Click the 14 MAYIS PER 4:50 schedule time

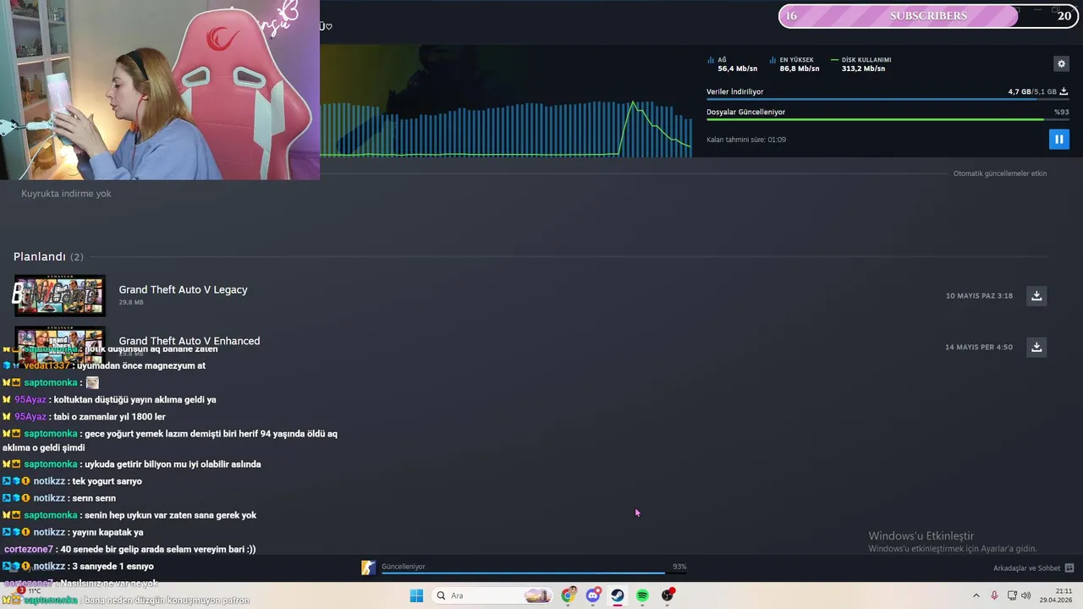pyautogui.click(x=979, y=348)
